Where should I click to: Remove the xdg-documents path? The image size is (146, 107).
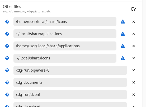coord(134,82)
